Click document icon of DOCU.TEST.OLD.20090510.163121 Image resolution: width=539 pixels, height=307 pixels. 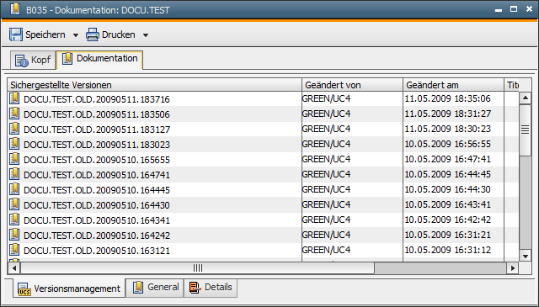coord(14,249)
